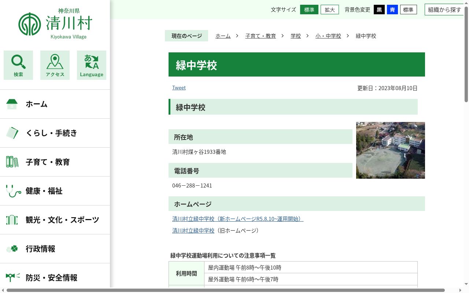Reset background color with 標準 button
Image resolution: width=469 pixels, height=293 pixels.
click(x=409, y=10)
